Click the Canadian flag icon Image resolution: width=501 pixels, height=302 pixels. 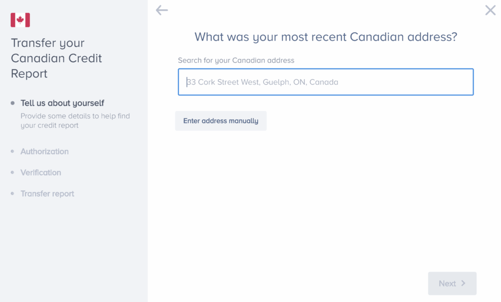tap(20, 20)
